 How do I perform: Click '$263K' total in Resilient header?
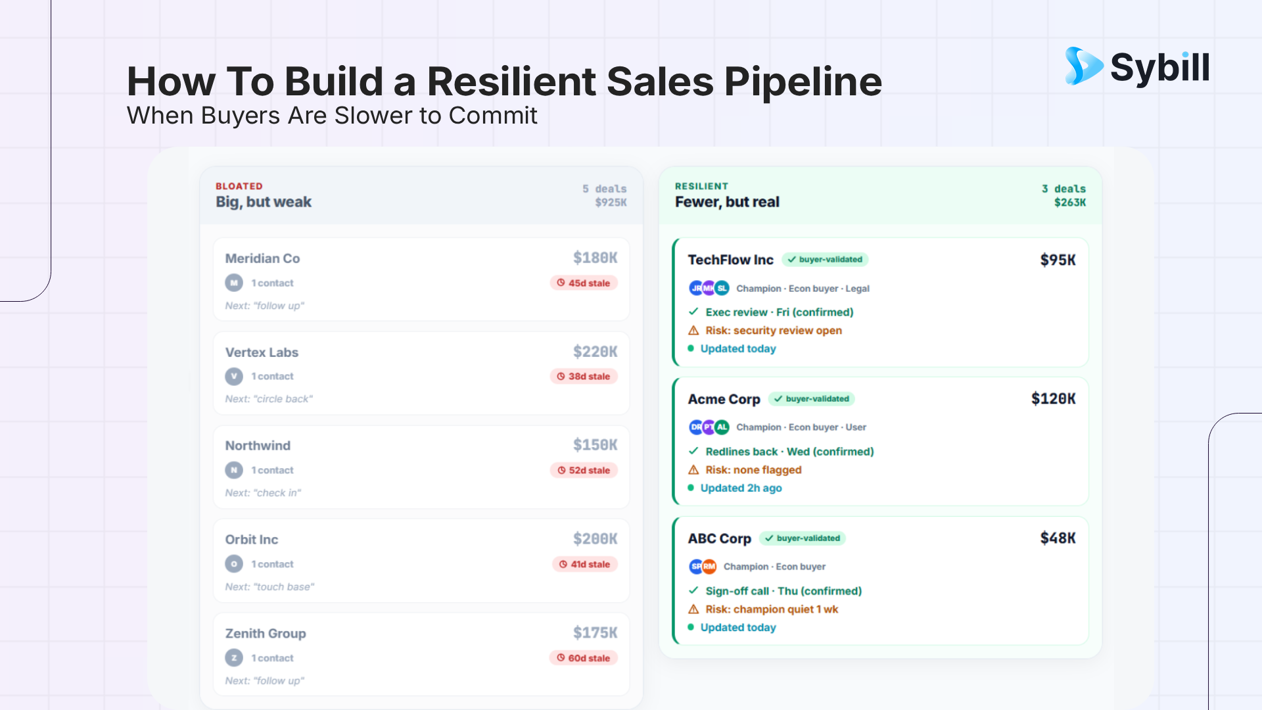(1070, 202)
